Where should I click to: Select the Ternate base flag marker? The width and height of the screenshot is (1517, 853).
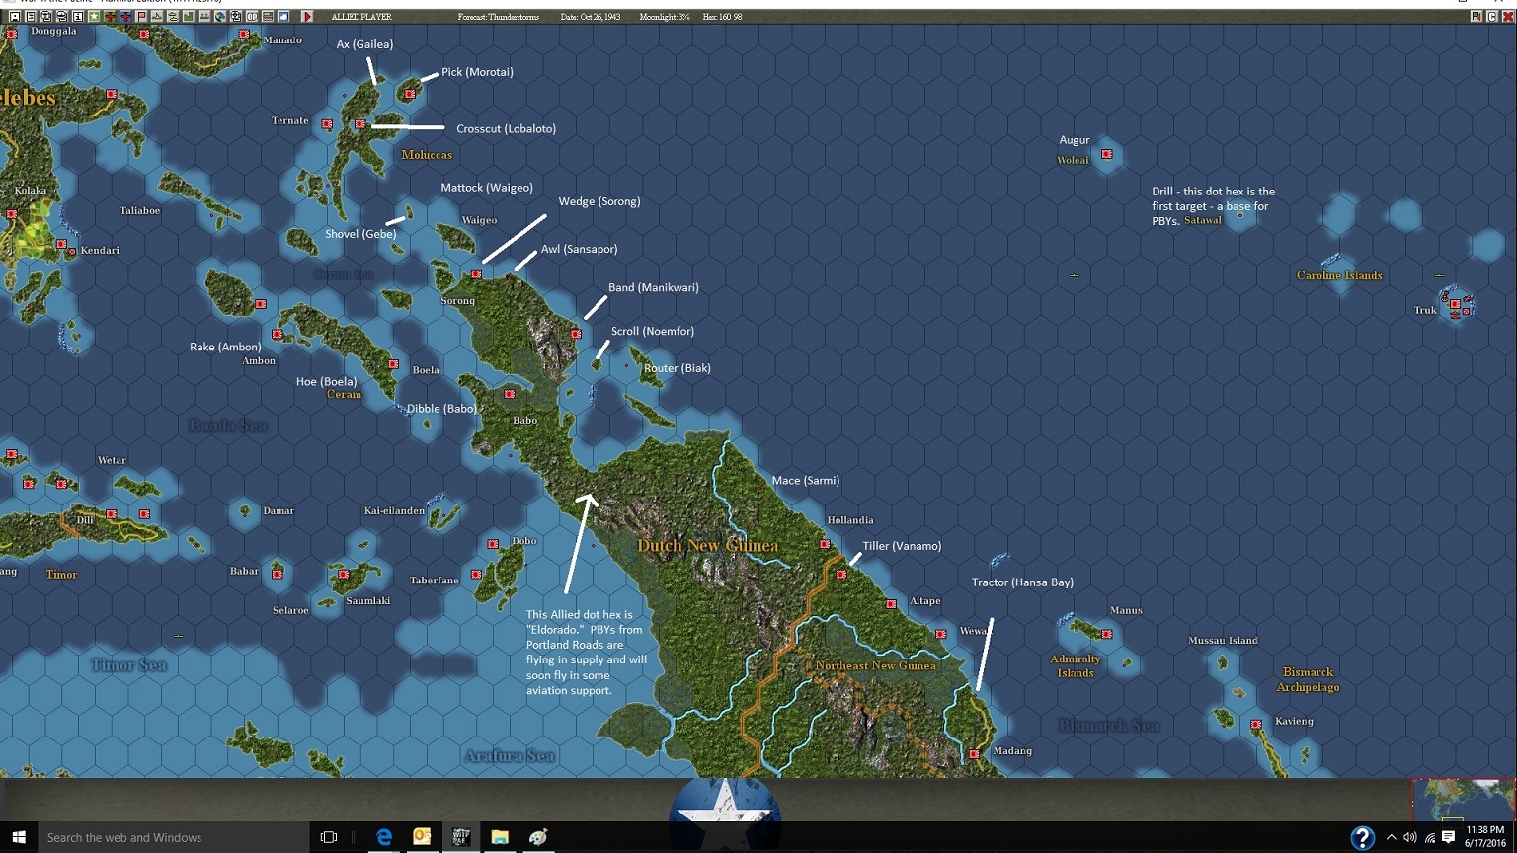point(327,124)
